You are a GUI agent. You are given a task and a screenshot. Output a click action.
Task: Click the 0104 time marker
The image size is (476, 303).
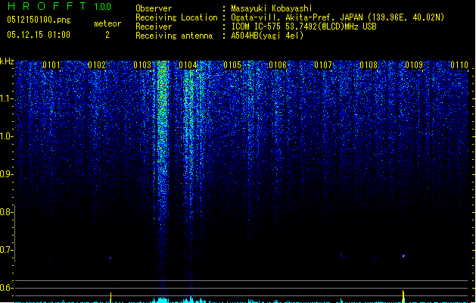[x=188, y=65]
